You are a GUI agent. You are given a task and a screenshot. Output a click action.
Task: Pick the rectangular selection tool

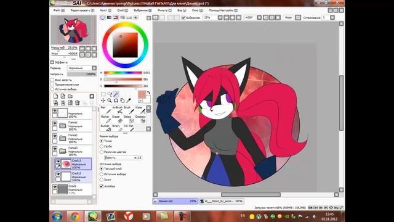[103, 94]
